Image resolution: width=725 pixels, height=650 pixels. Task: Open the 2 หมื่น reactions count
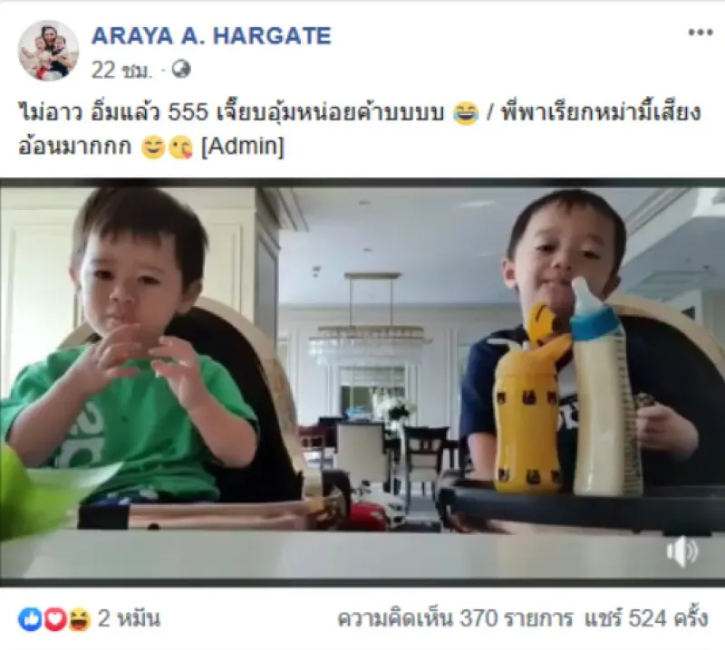coord(129,618)
